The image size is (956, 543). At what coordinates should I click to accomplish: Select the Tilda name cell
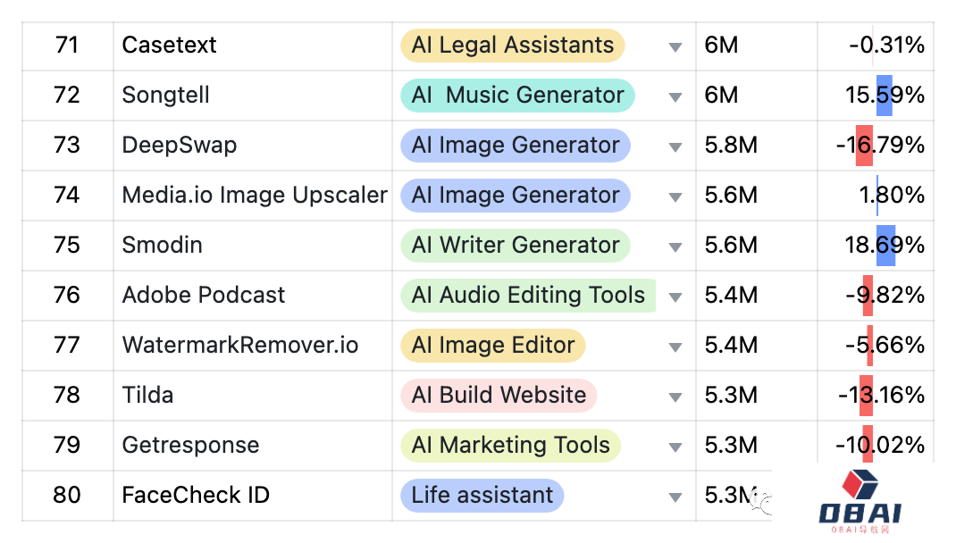[253, 396]
